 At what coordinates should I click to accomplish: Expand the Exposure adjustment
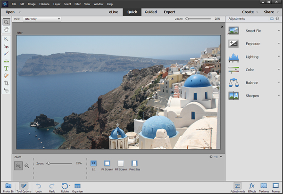click(279, 43)
